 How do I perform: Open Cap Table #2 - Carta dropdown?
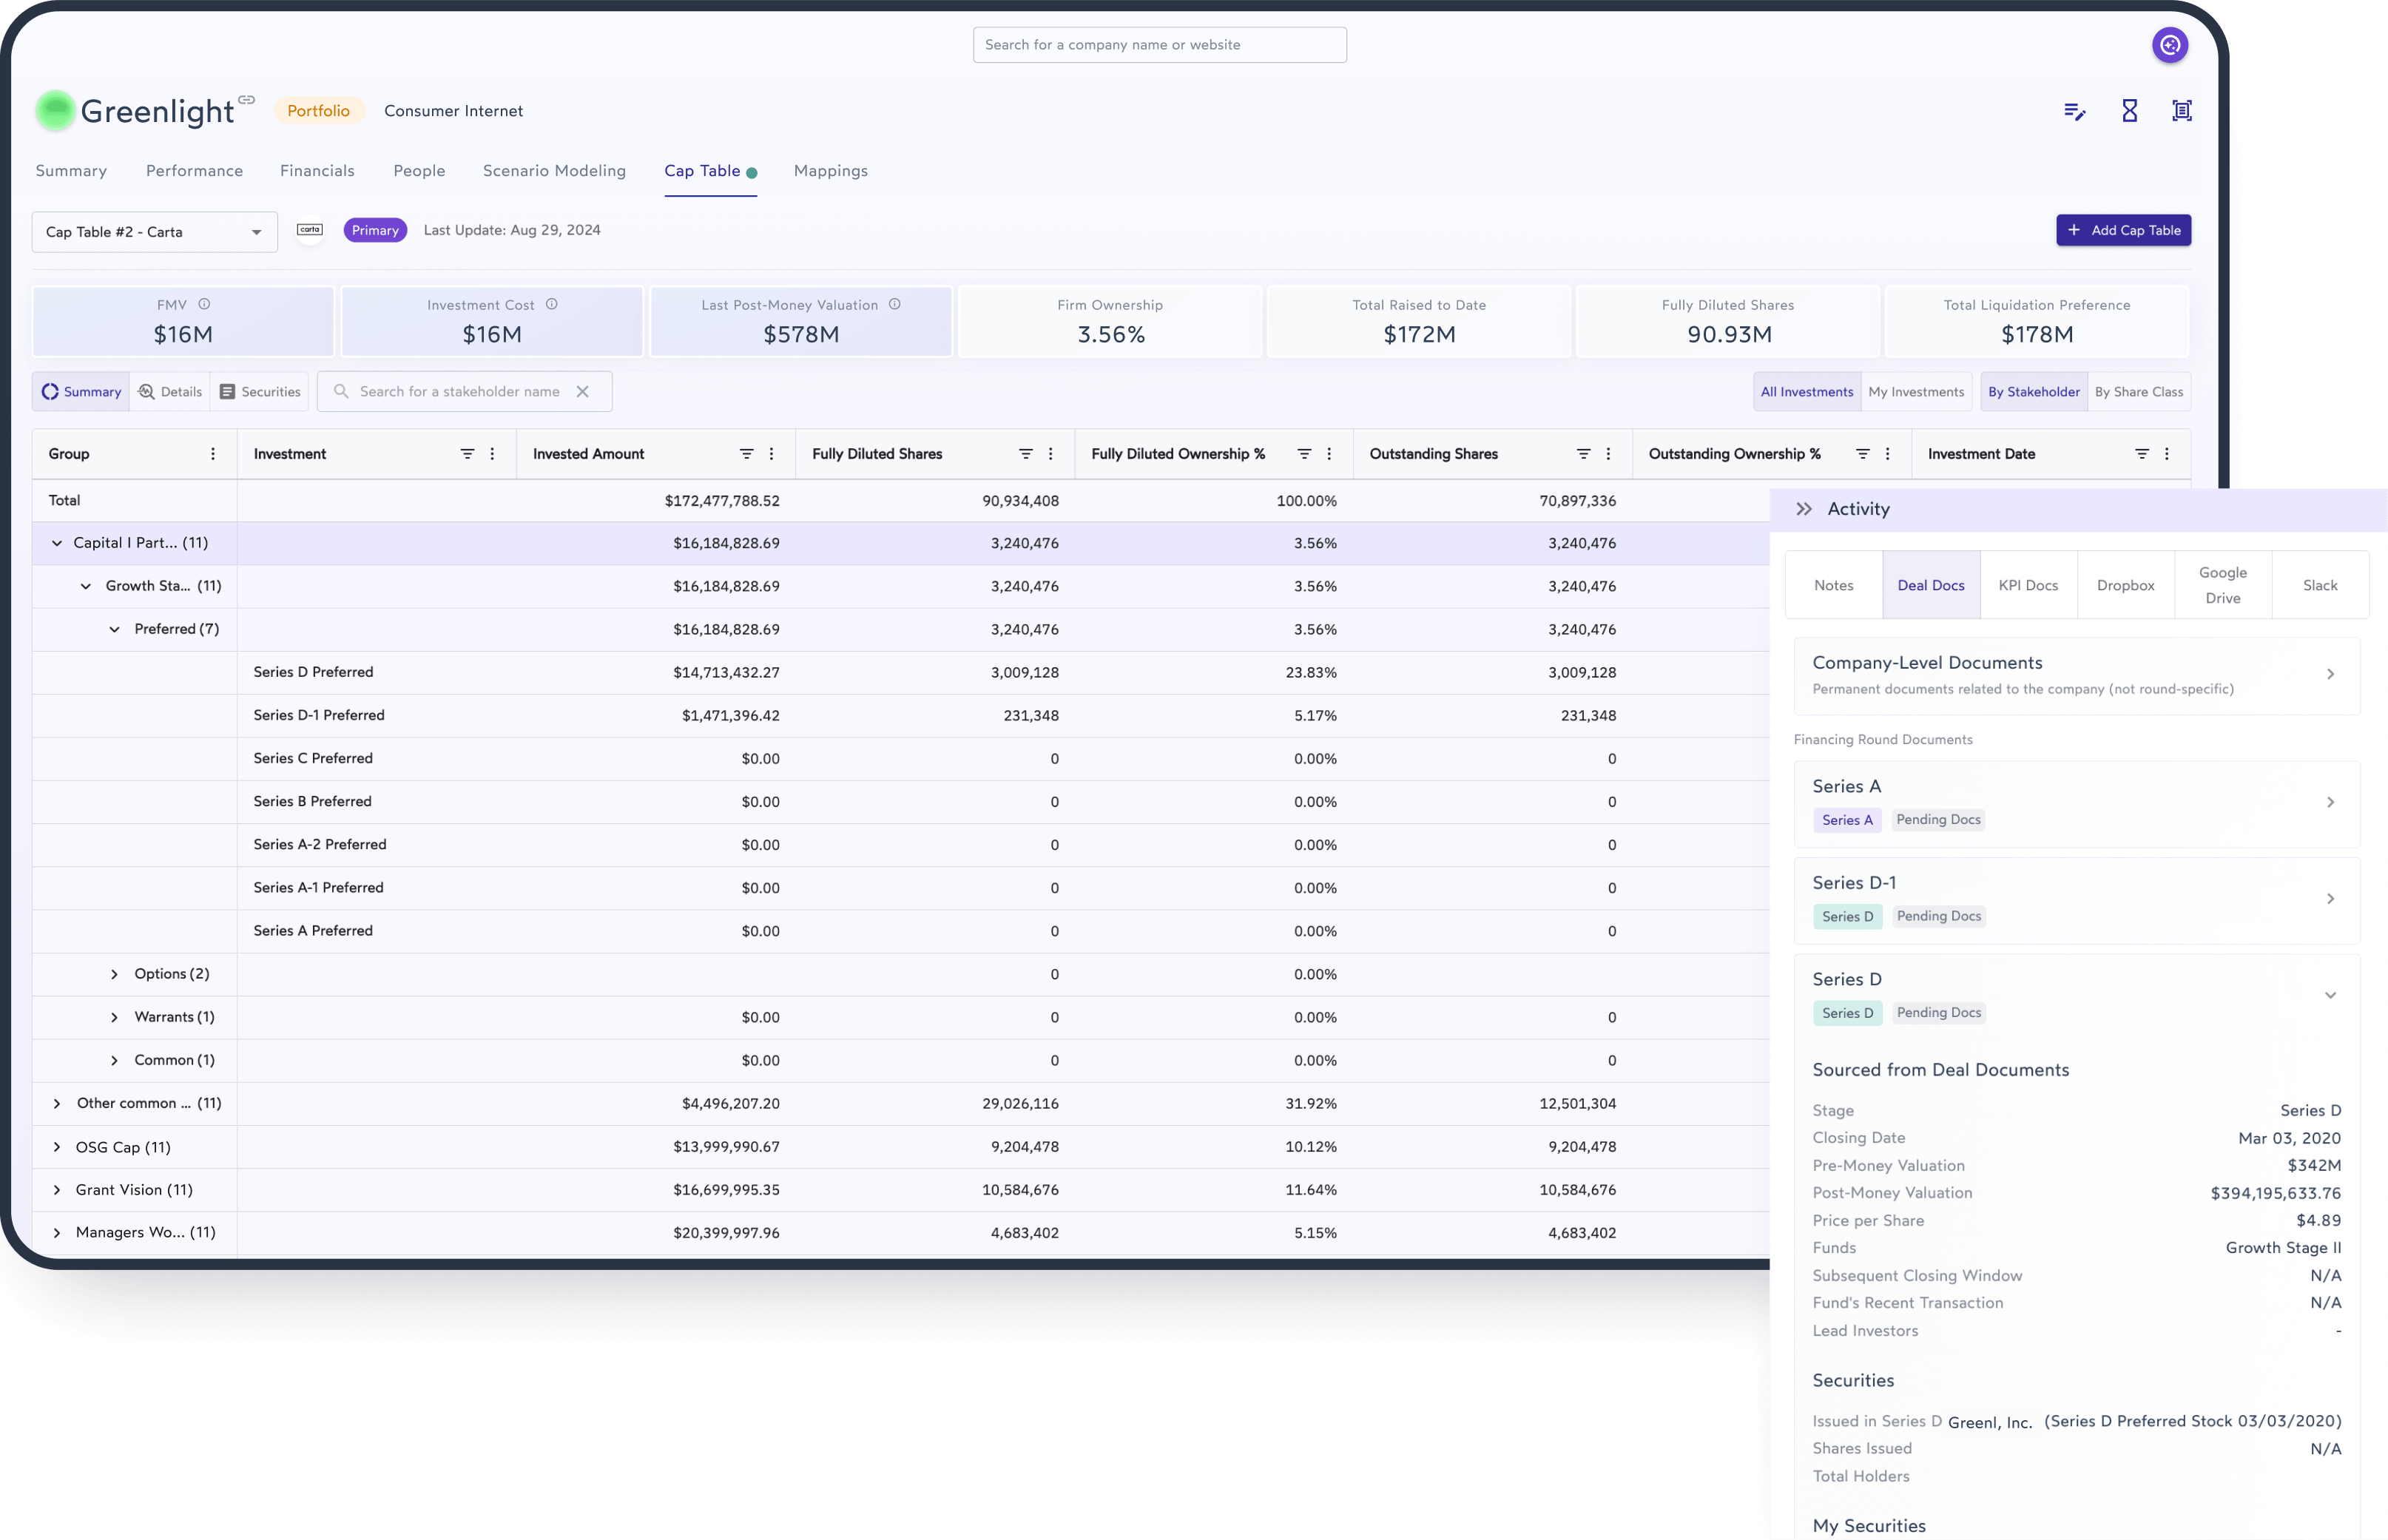[155, 232]
